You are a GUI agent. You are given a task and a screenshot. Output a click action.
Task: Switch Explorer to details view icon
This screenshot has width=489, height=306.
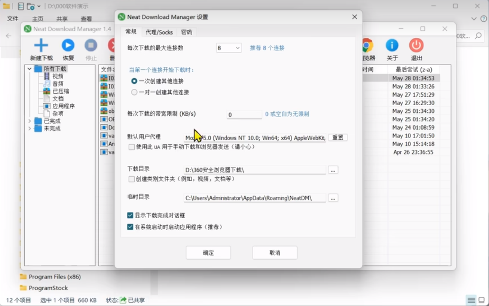coord(471,300)
